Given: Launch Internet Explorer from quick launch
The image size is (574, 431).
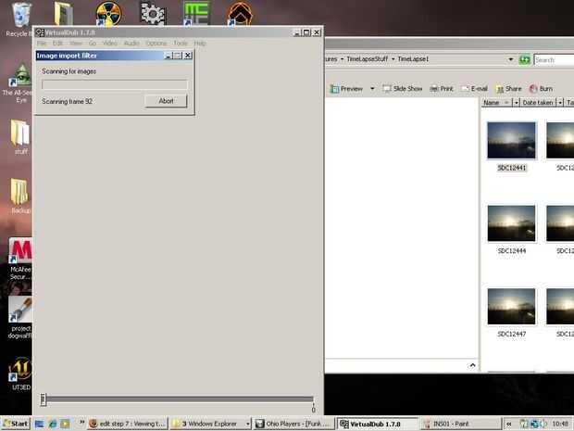Looking at the screenshot, I should click(53, 424).
